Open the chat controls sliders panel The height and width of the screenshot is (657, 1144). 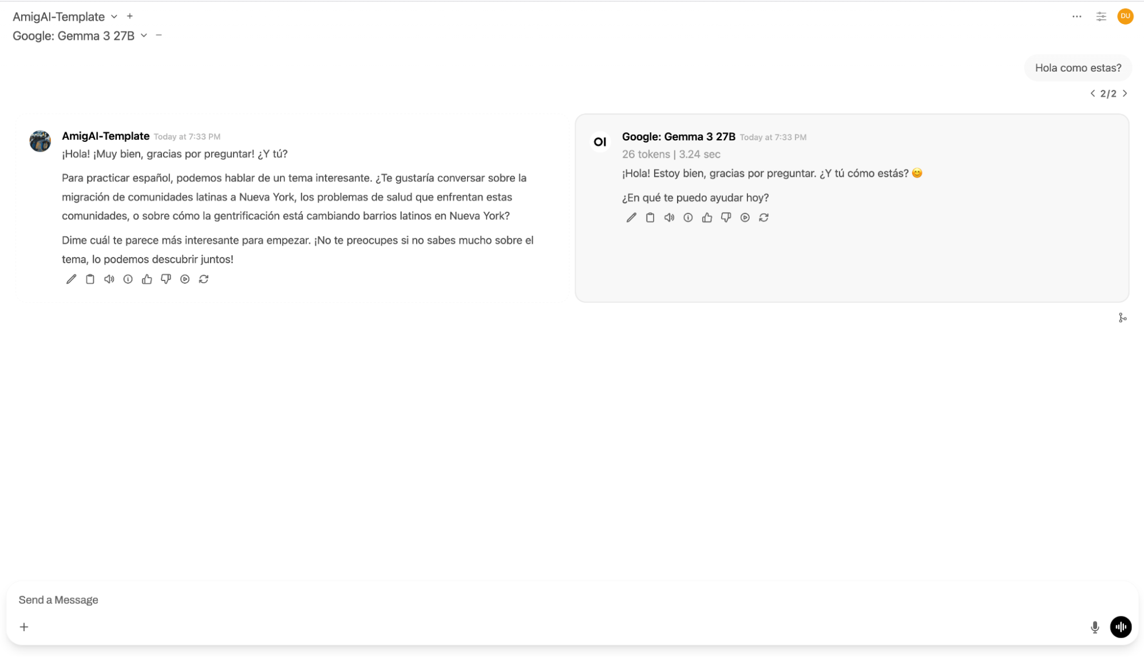click(1101, 17)
